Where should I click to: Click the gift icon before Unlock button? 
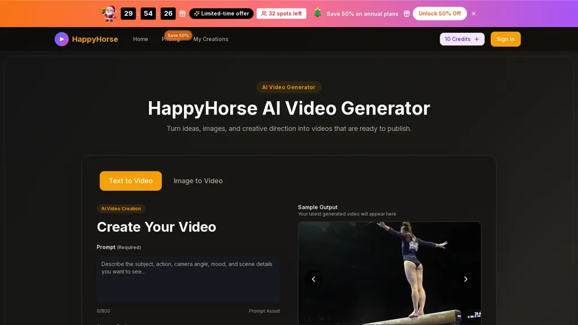pyautogui.click(x=406, y=14)
